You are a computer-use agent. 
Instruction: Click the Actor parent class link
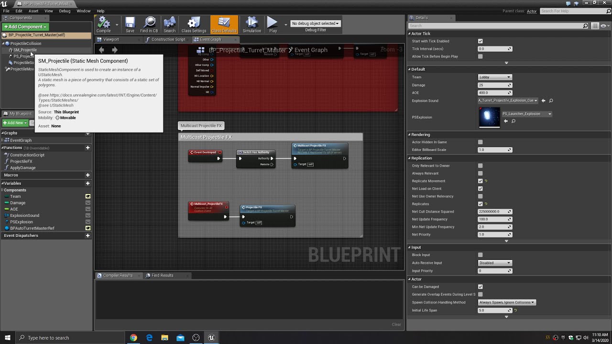(532, 11)
